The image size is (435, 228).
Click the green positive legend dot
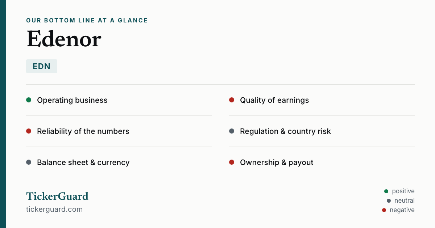[386, 191]
